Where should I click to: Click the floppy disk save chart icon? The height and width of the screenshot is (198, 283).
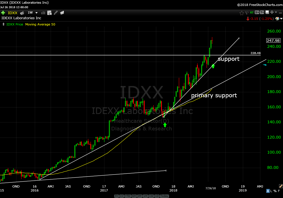(x=267, y=12)
